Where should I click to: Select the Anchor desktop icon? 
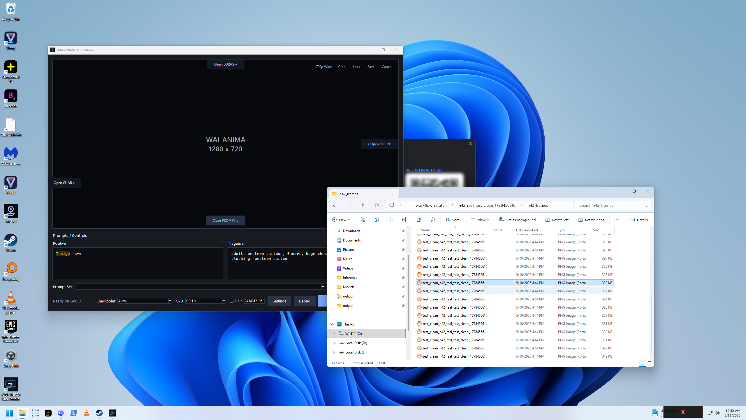(11, 214)
